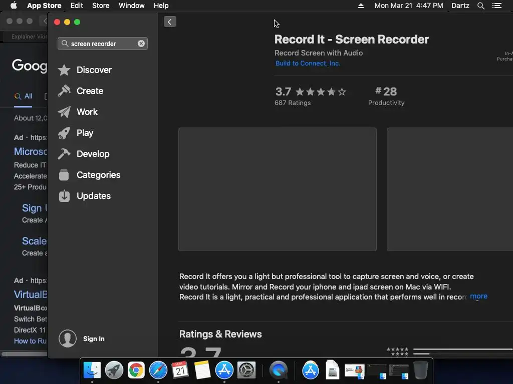Open Notification Center list icon

[496, 5]
